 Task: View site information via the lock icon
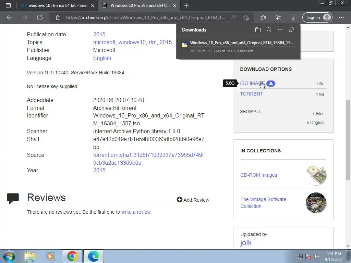click(58, 17)
